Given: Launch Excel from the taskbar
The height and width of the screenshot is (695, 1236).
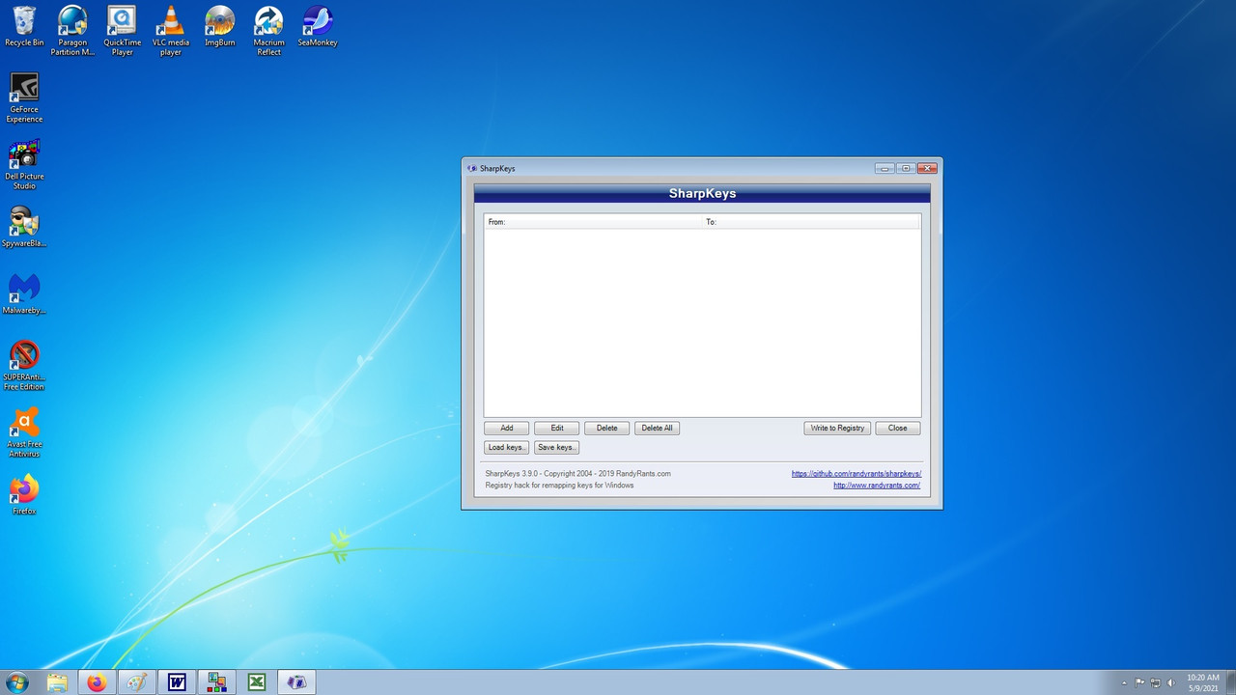Looking at the screenshot, I should [256, 682].
